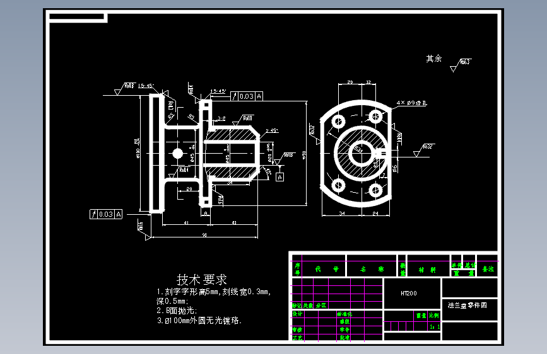
Task: Select the 20 dimension in the section view
Action: [189, 189]
